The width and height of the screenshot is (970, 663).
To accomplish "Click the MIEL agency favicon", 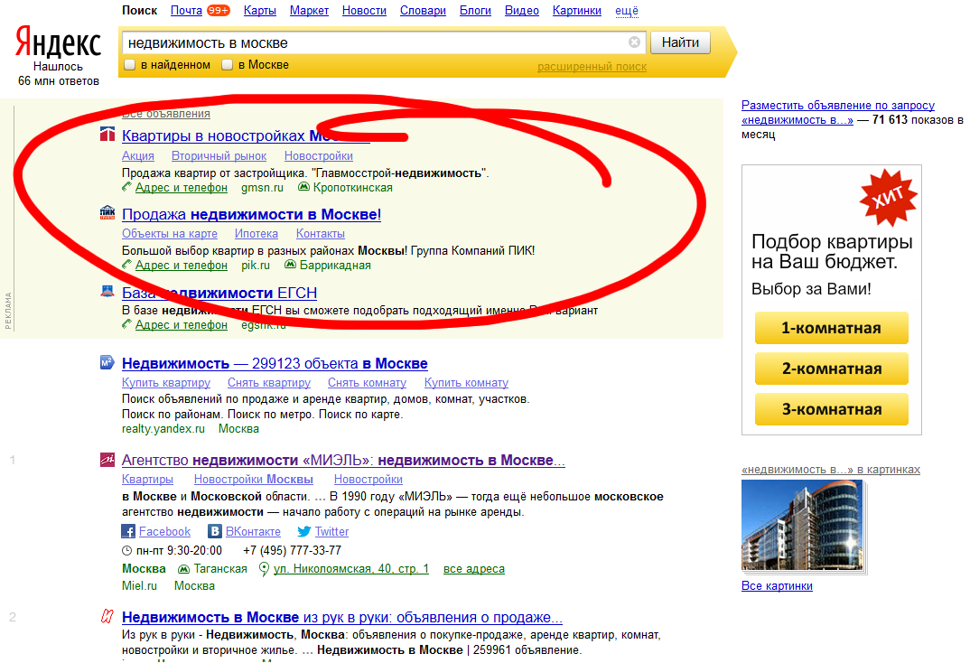I will click(x=107, y=460).
